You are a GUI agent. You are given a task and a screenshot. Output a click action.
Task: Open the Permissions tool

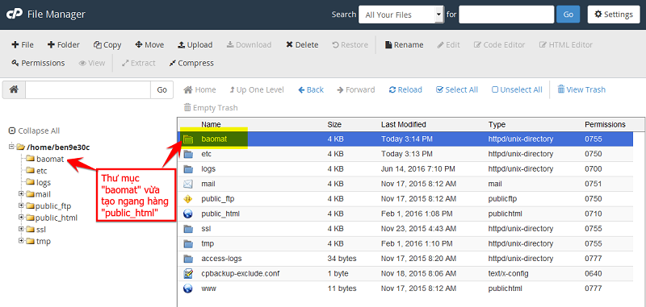[x=38, y=63]
